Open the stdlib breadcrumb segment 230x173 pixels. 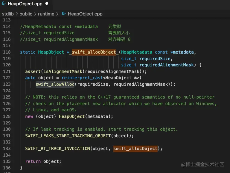click(8, 14)
